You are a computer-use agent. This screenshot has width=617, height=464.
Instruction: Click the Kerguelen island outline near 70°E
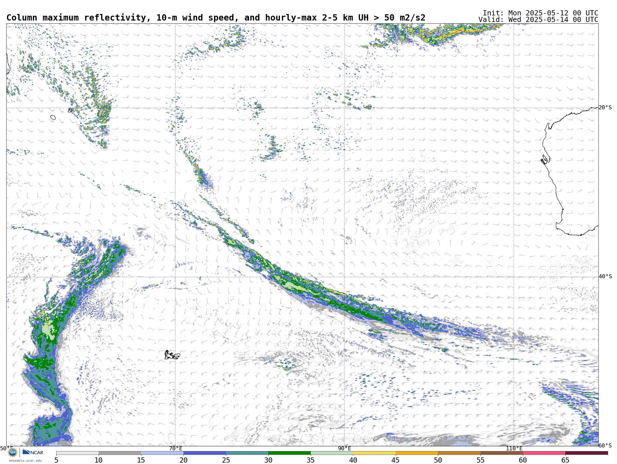pyautogui.click(x=172, y=355)
